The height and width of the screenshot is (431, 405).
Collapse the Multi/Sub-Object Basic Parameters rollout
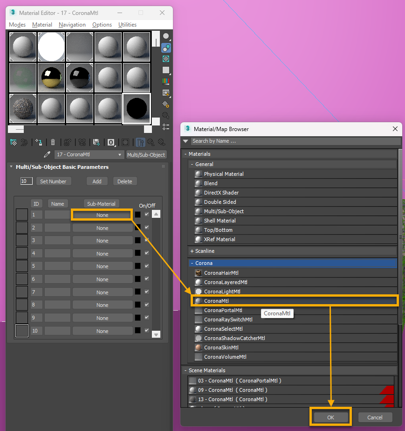(x=11, y=167)
